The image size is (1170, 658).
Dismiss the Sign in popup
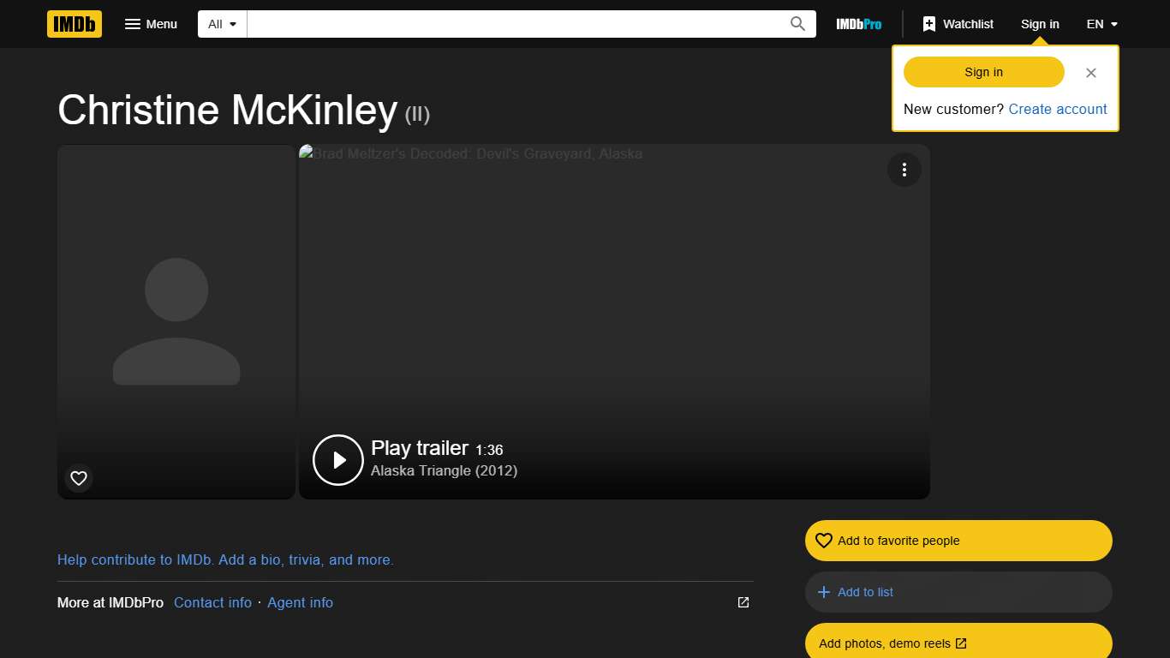(x=1090, y=72)
